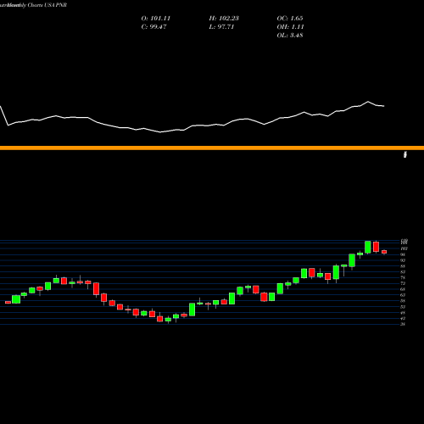This screenshot has width=424, height=424.
Task: Click the '72' price axis label
Action: coord(403,283)
